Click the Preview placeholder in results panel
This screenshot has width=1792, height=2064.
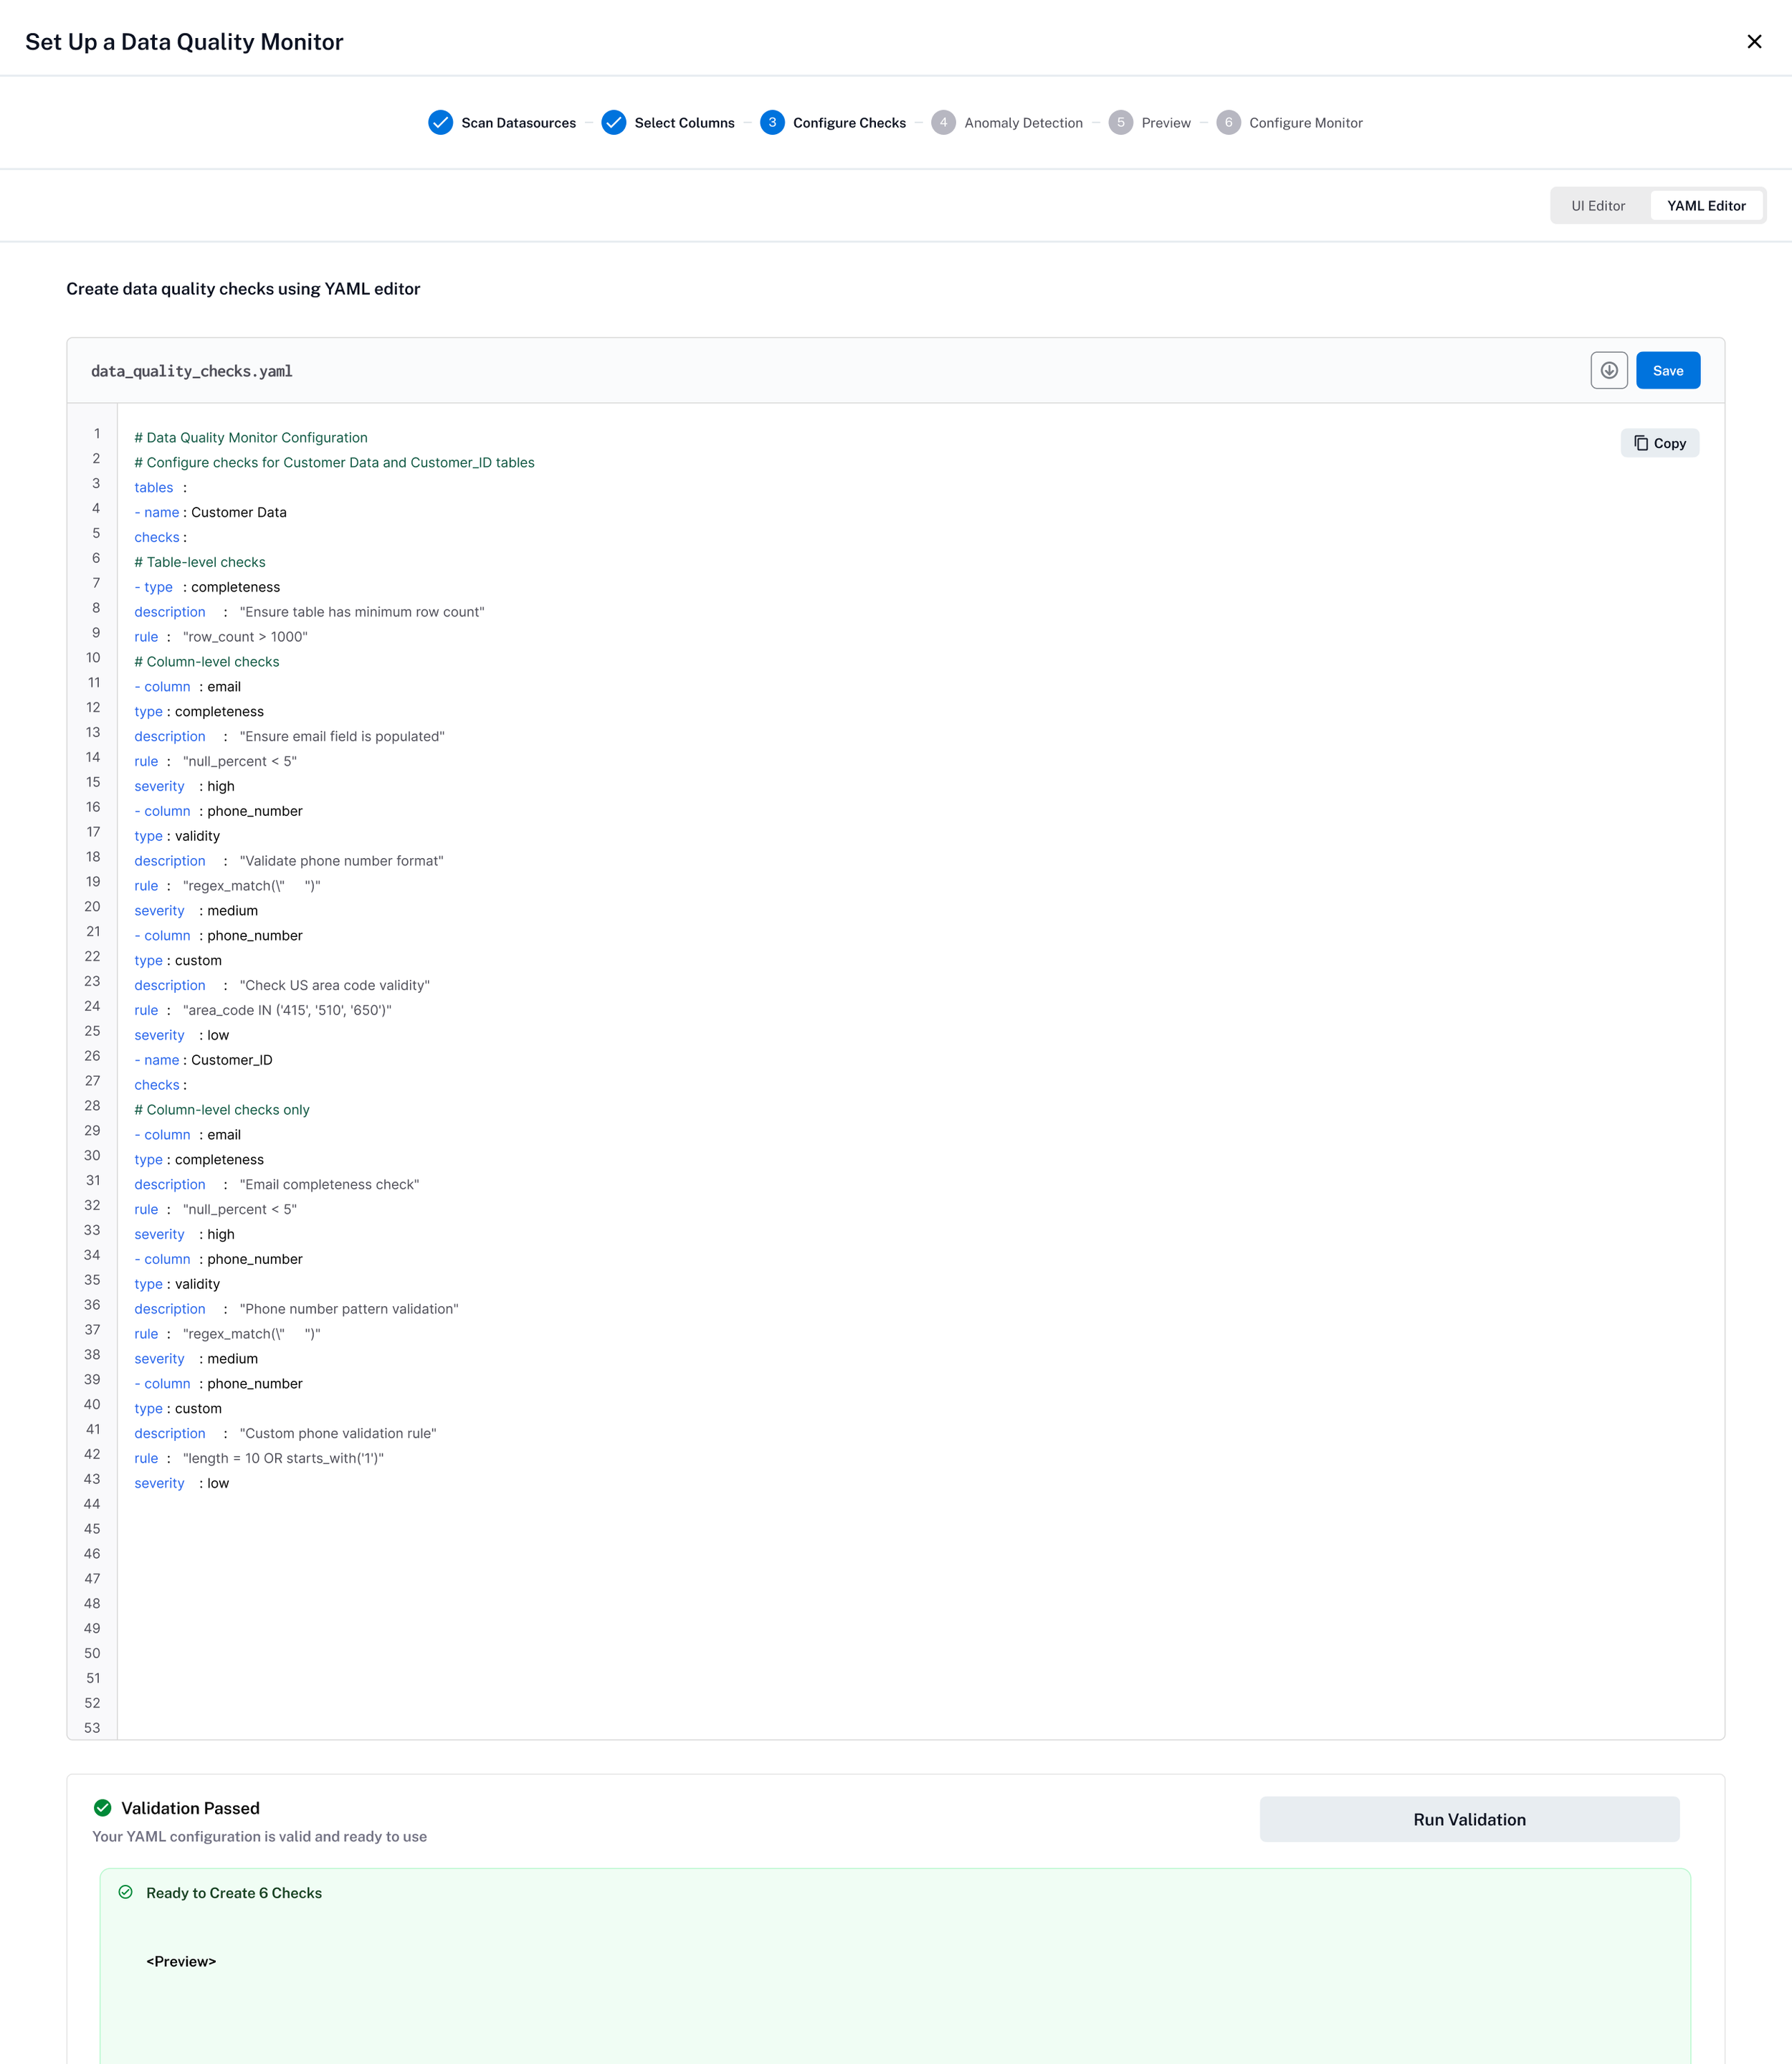tap(181, 1961)
